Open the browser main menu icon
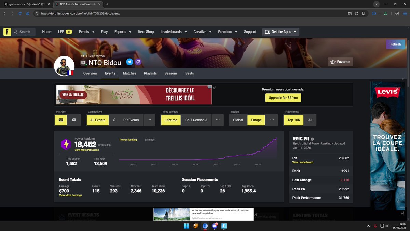410x231 pixels. (x=405, y=14)
